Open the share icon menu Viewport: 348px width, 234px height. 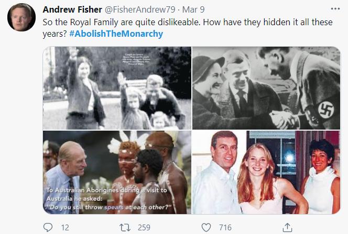click(287, 227)
